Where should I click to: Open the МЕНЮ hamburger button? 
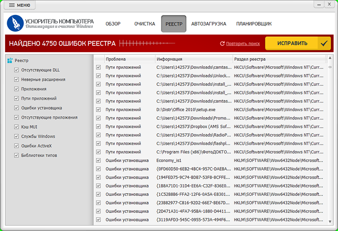pos(19,5)
